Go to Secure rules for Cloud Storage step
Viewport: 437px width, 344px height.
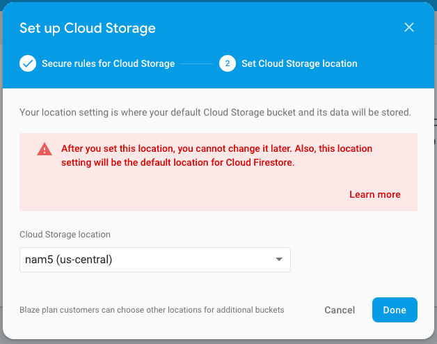point(108,63)
